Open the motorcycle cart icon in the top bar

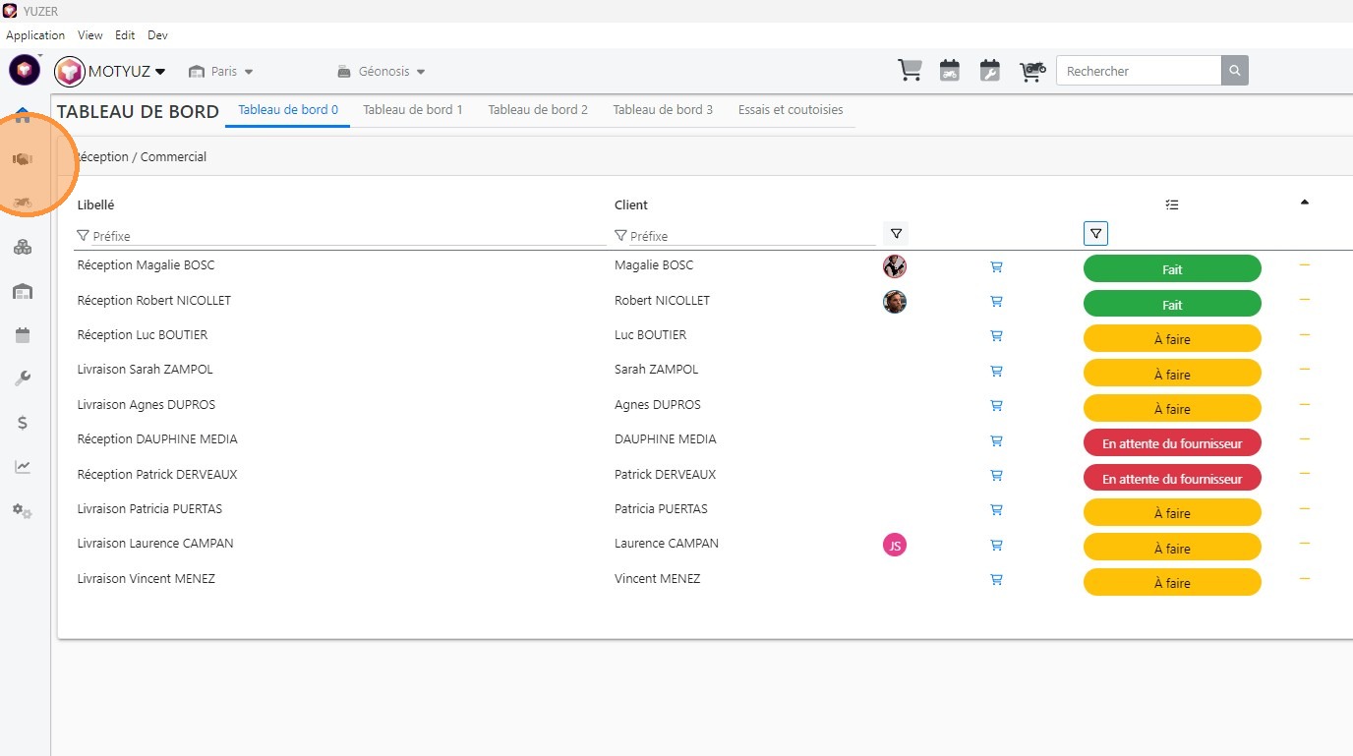(1031, 71)
